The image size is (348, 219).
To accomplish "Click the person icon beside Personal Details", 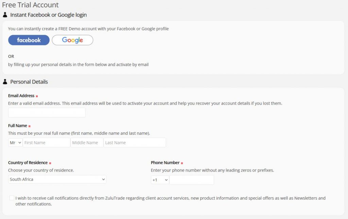I will 5,82.
